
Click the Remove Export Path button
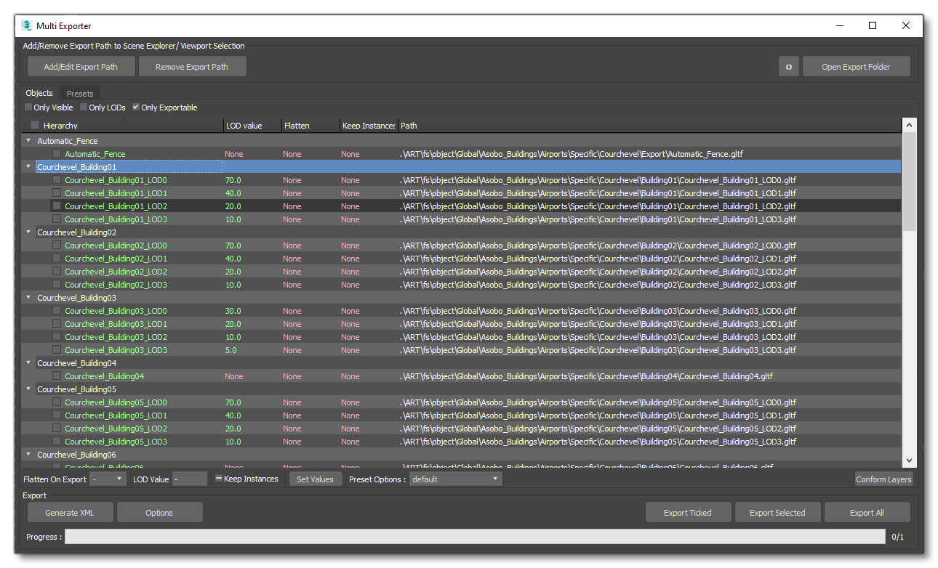[x=192, y=66]
